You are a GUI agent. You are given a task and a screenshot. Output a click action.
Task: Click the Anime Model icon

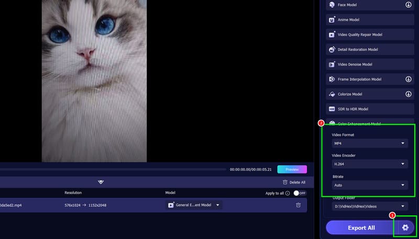[x=332, y=20]
